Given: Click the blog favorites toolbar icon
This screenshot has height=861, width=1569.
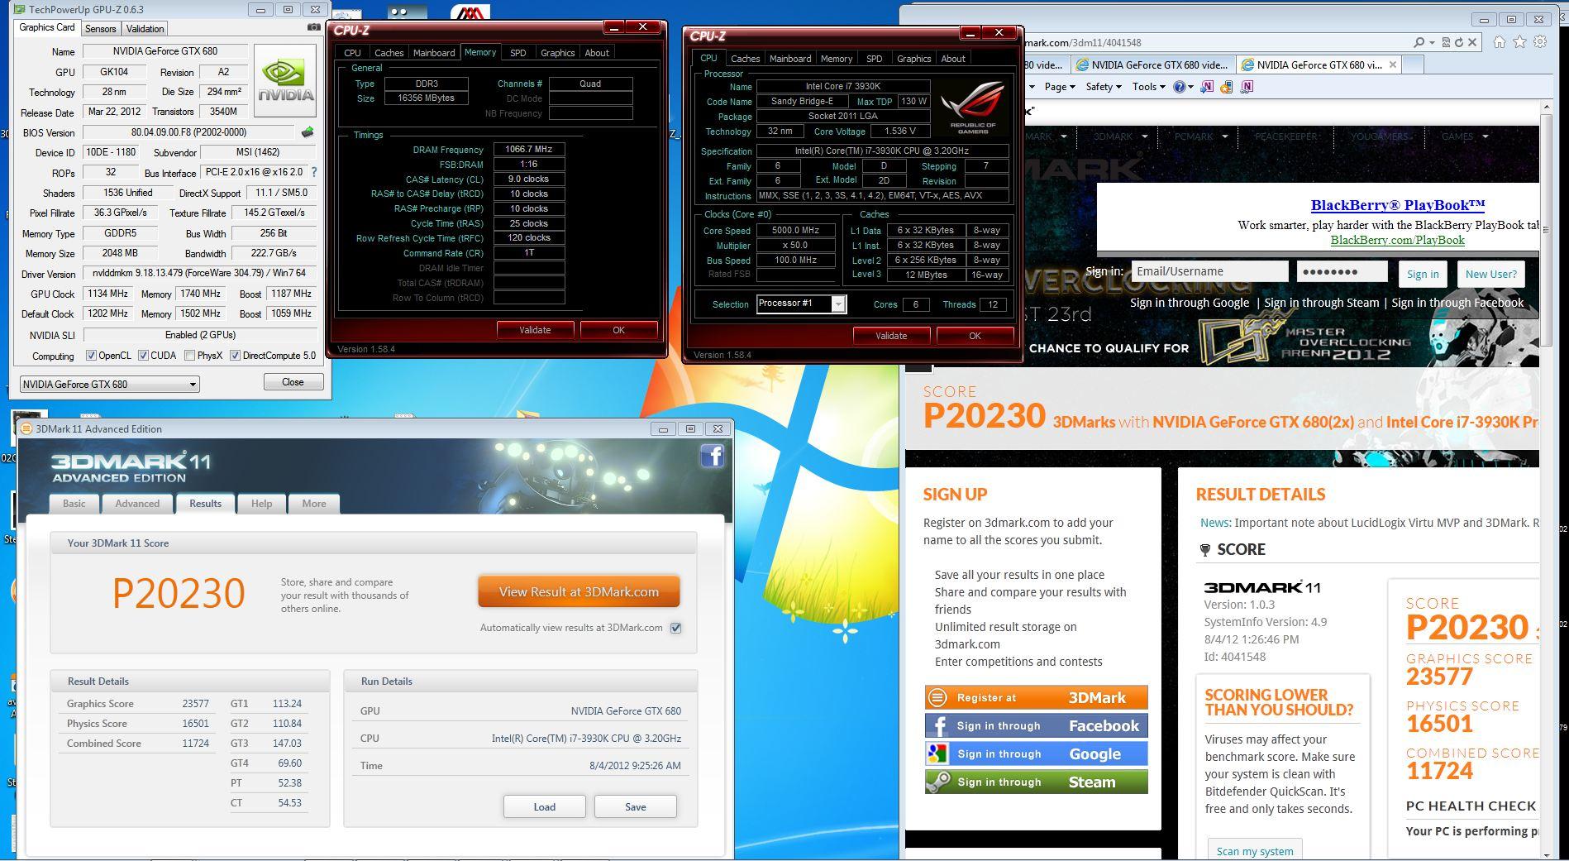Looking at the screenshot, I should (1227, 86).
